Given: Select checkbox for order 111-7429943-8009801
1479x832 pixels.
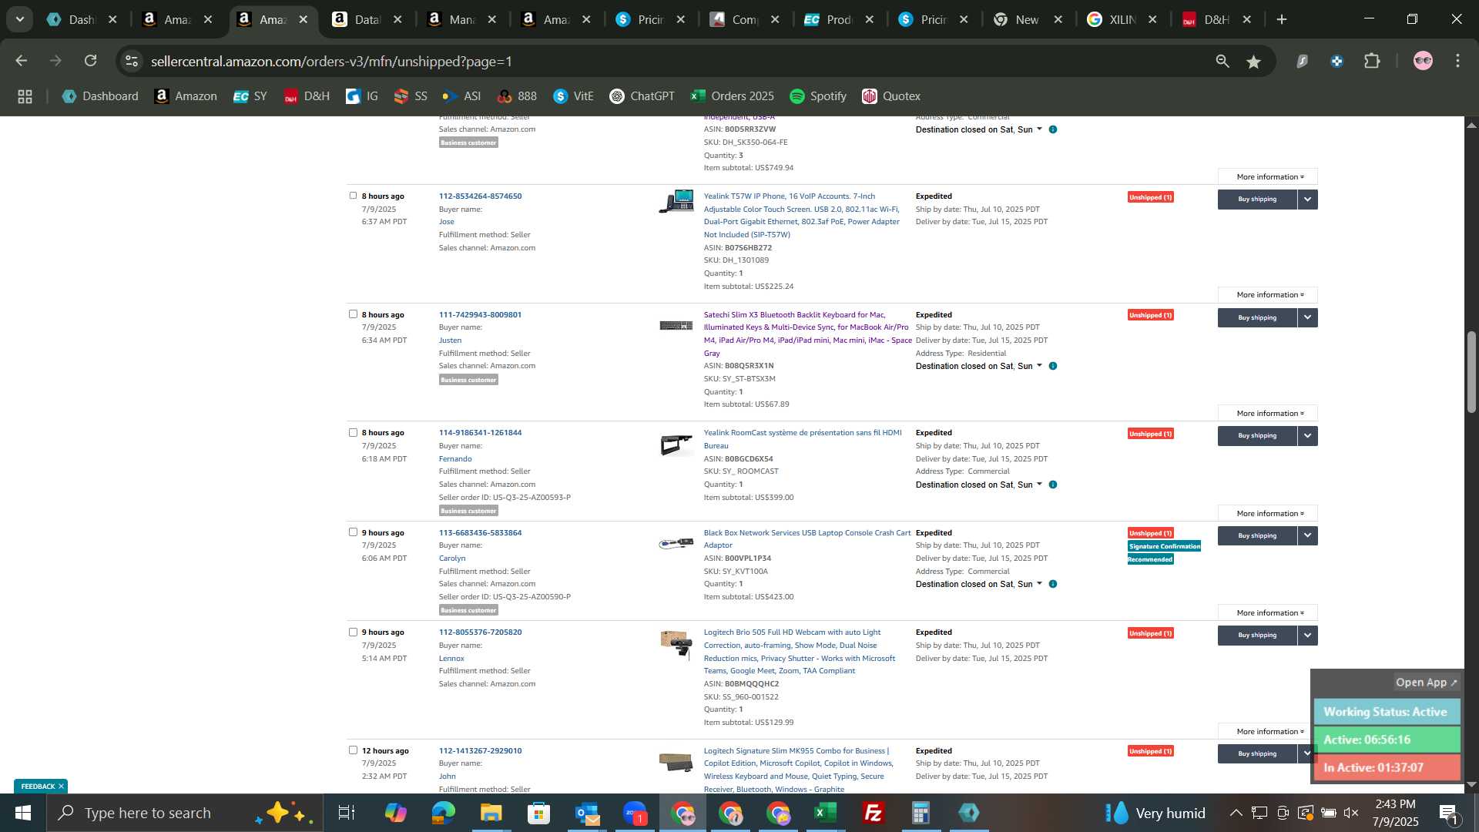Looking at the screenshot, I should pyautogui.click(x=353, y=314).
